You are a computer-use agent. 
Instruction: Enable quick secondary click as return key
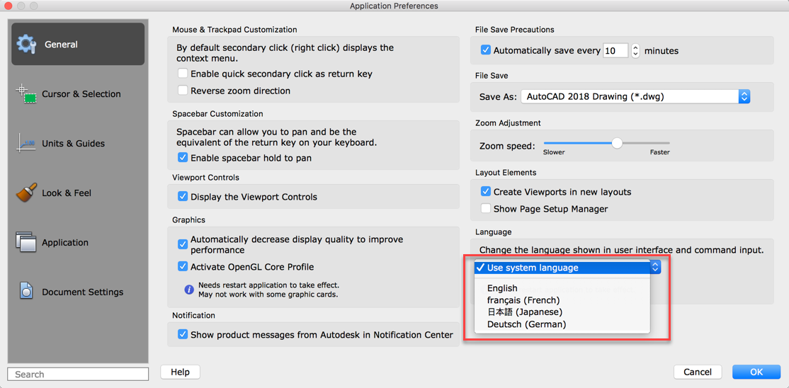click(x=183, y=74)
